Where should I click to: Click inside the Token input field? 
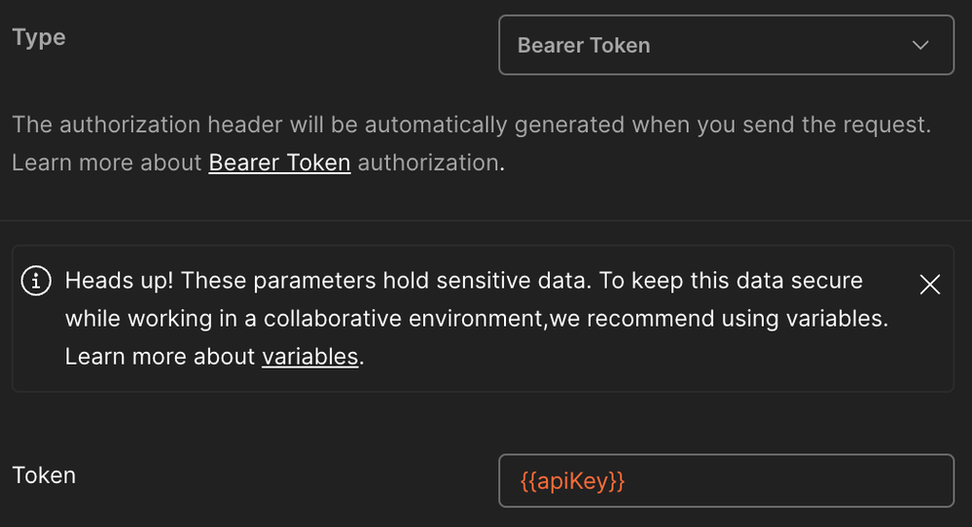pyautogui.click(x=725, y=480)
